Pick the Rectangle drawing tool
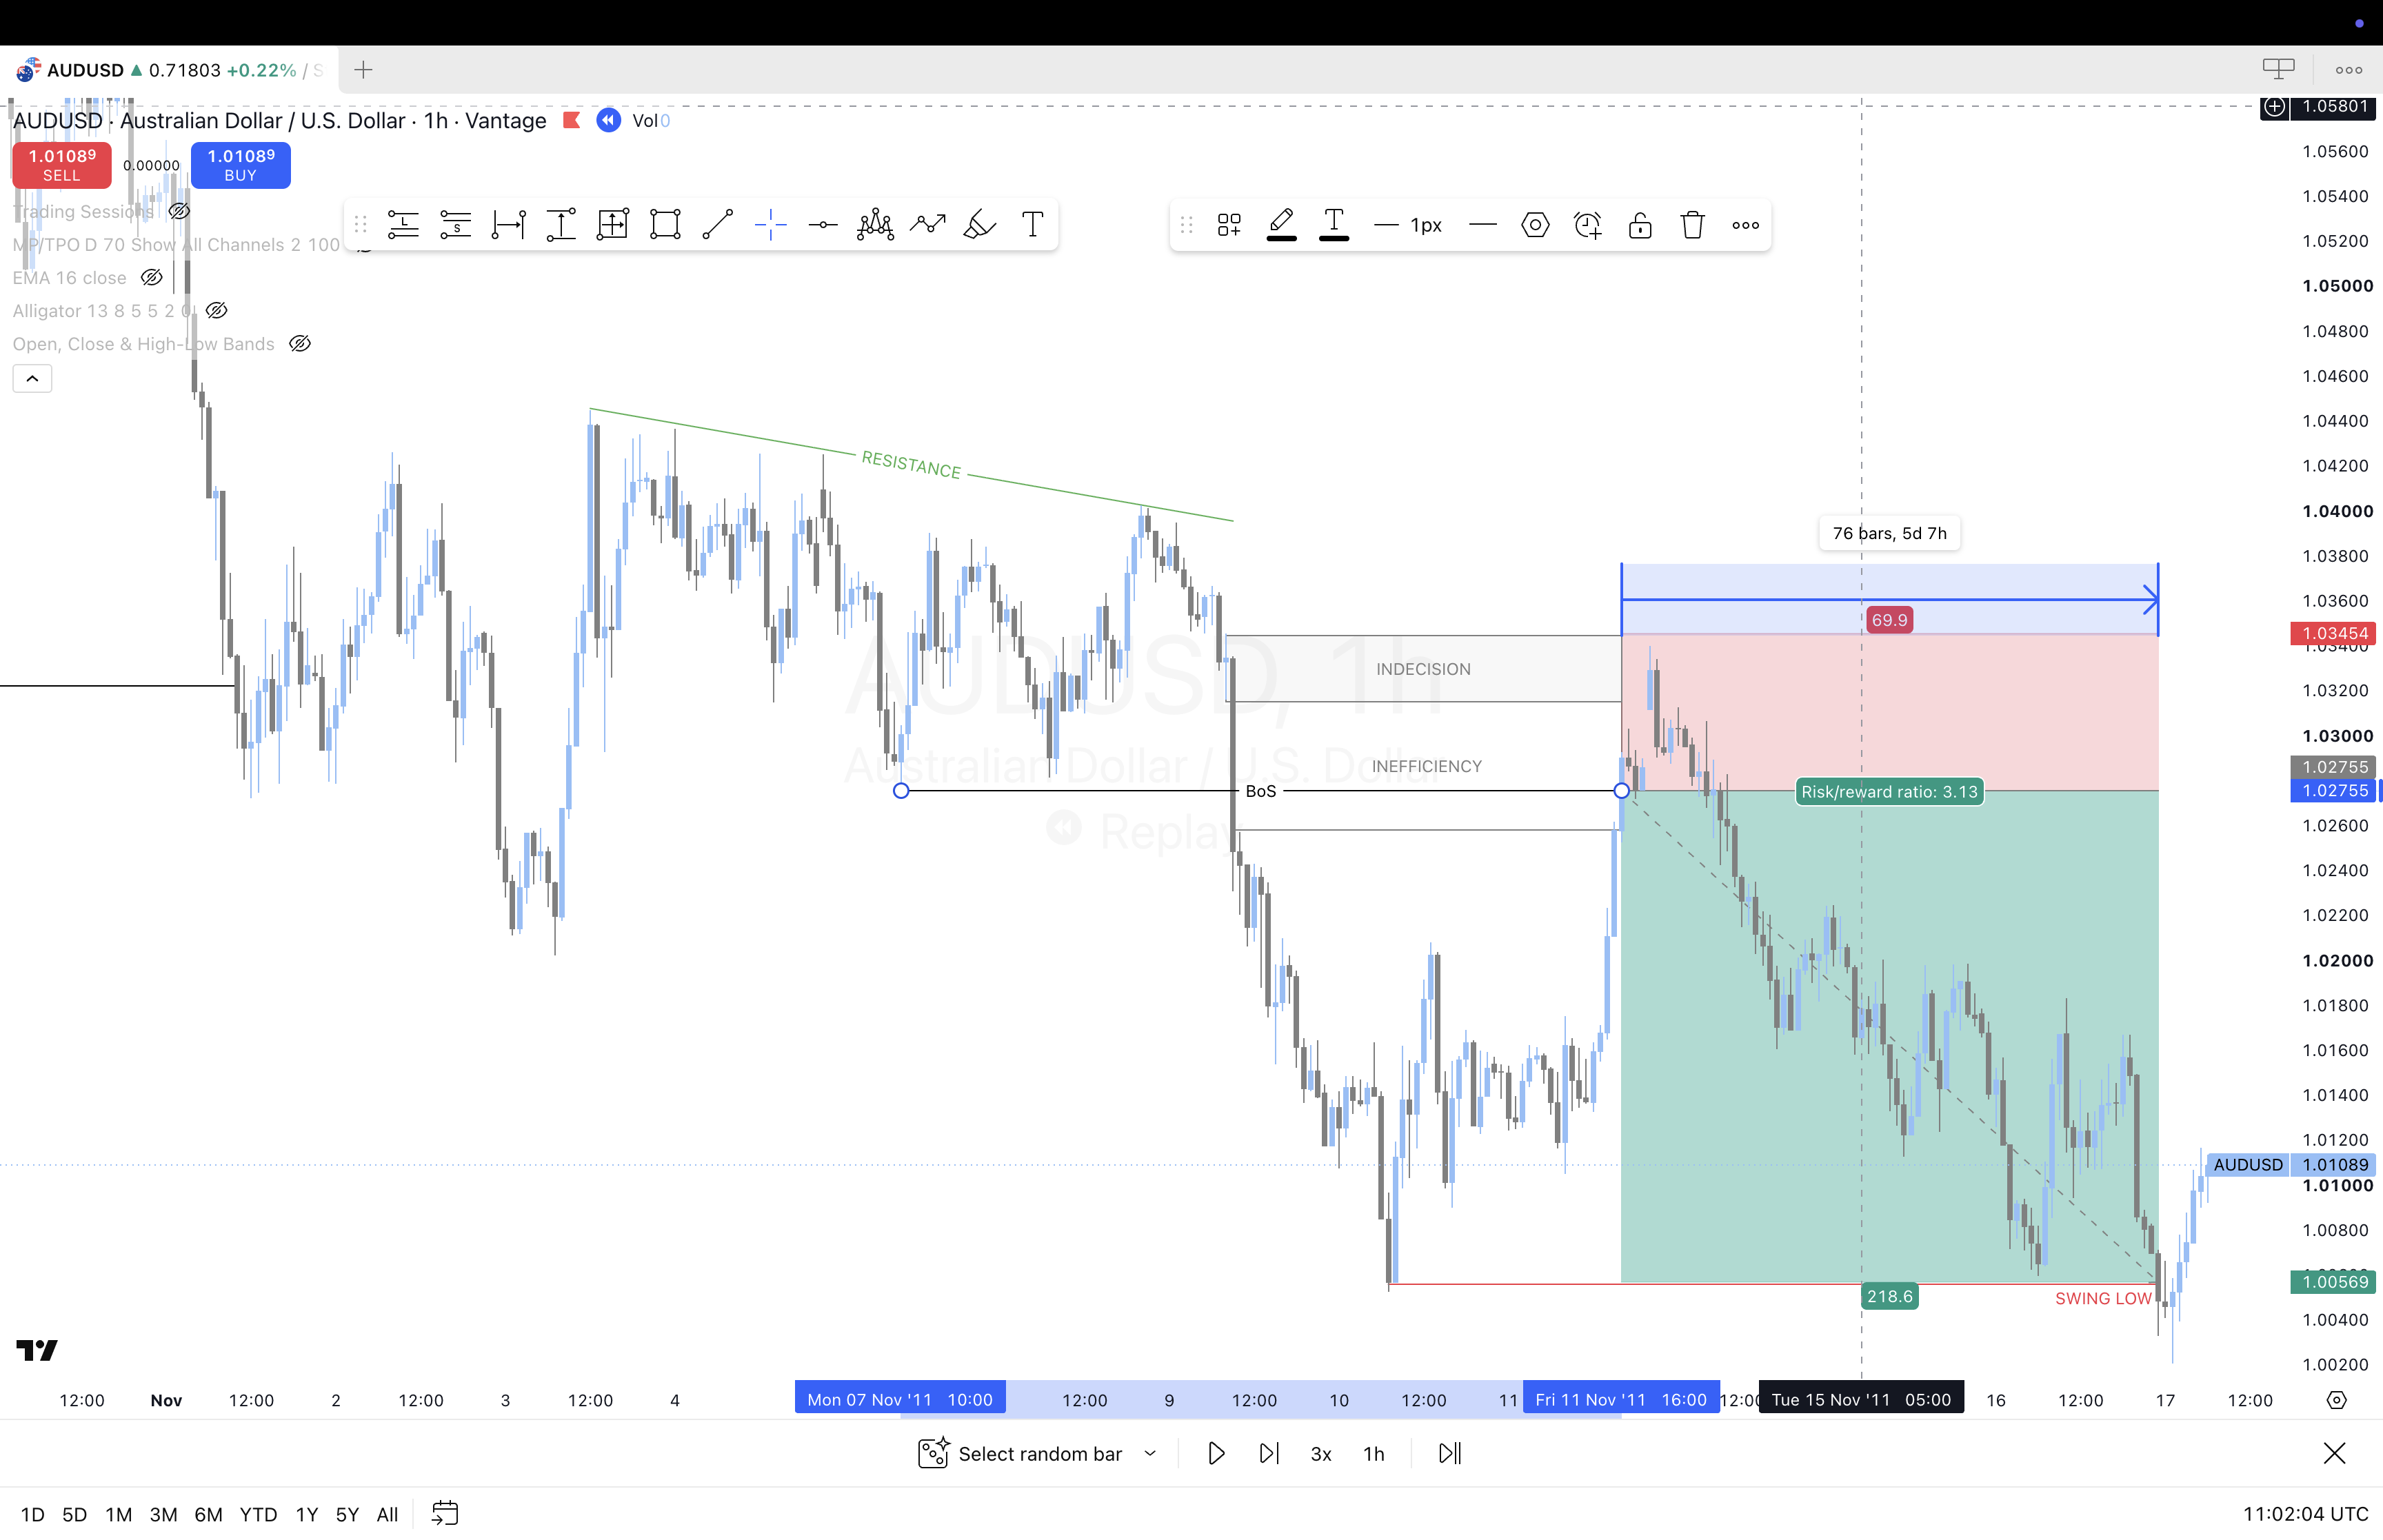The width and height of the screenshot is (2383, 1540). pyautogui.click(x=665, y=225)
